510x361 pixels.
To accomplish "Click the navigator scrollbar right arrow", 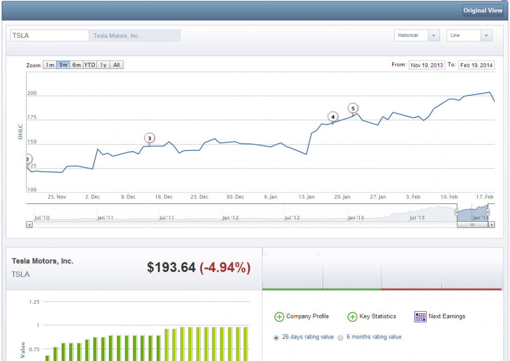I will pos(491,224).
